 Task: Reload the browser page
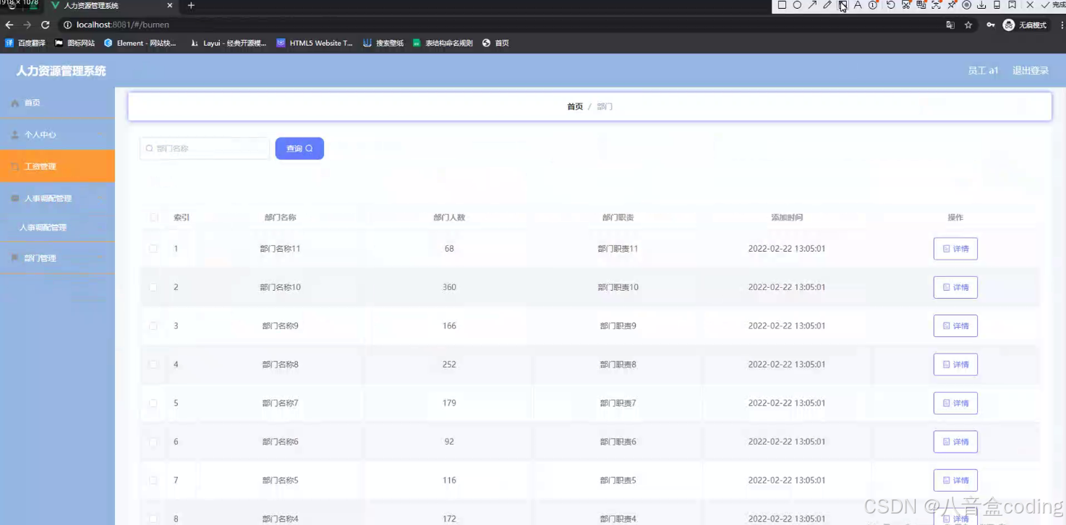tap(45, 25)
